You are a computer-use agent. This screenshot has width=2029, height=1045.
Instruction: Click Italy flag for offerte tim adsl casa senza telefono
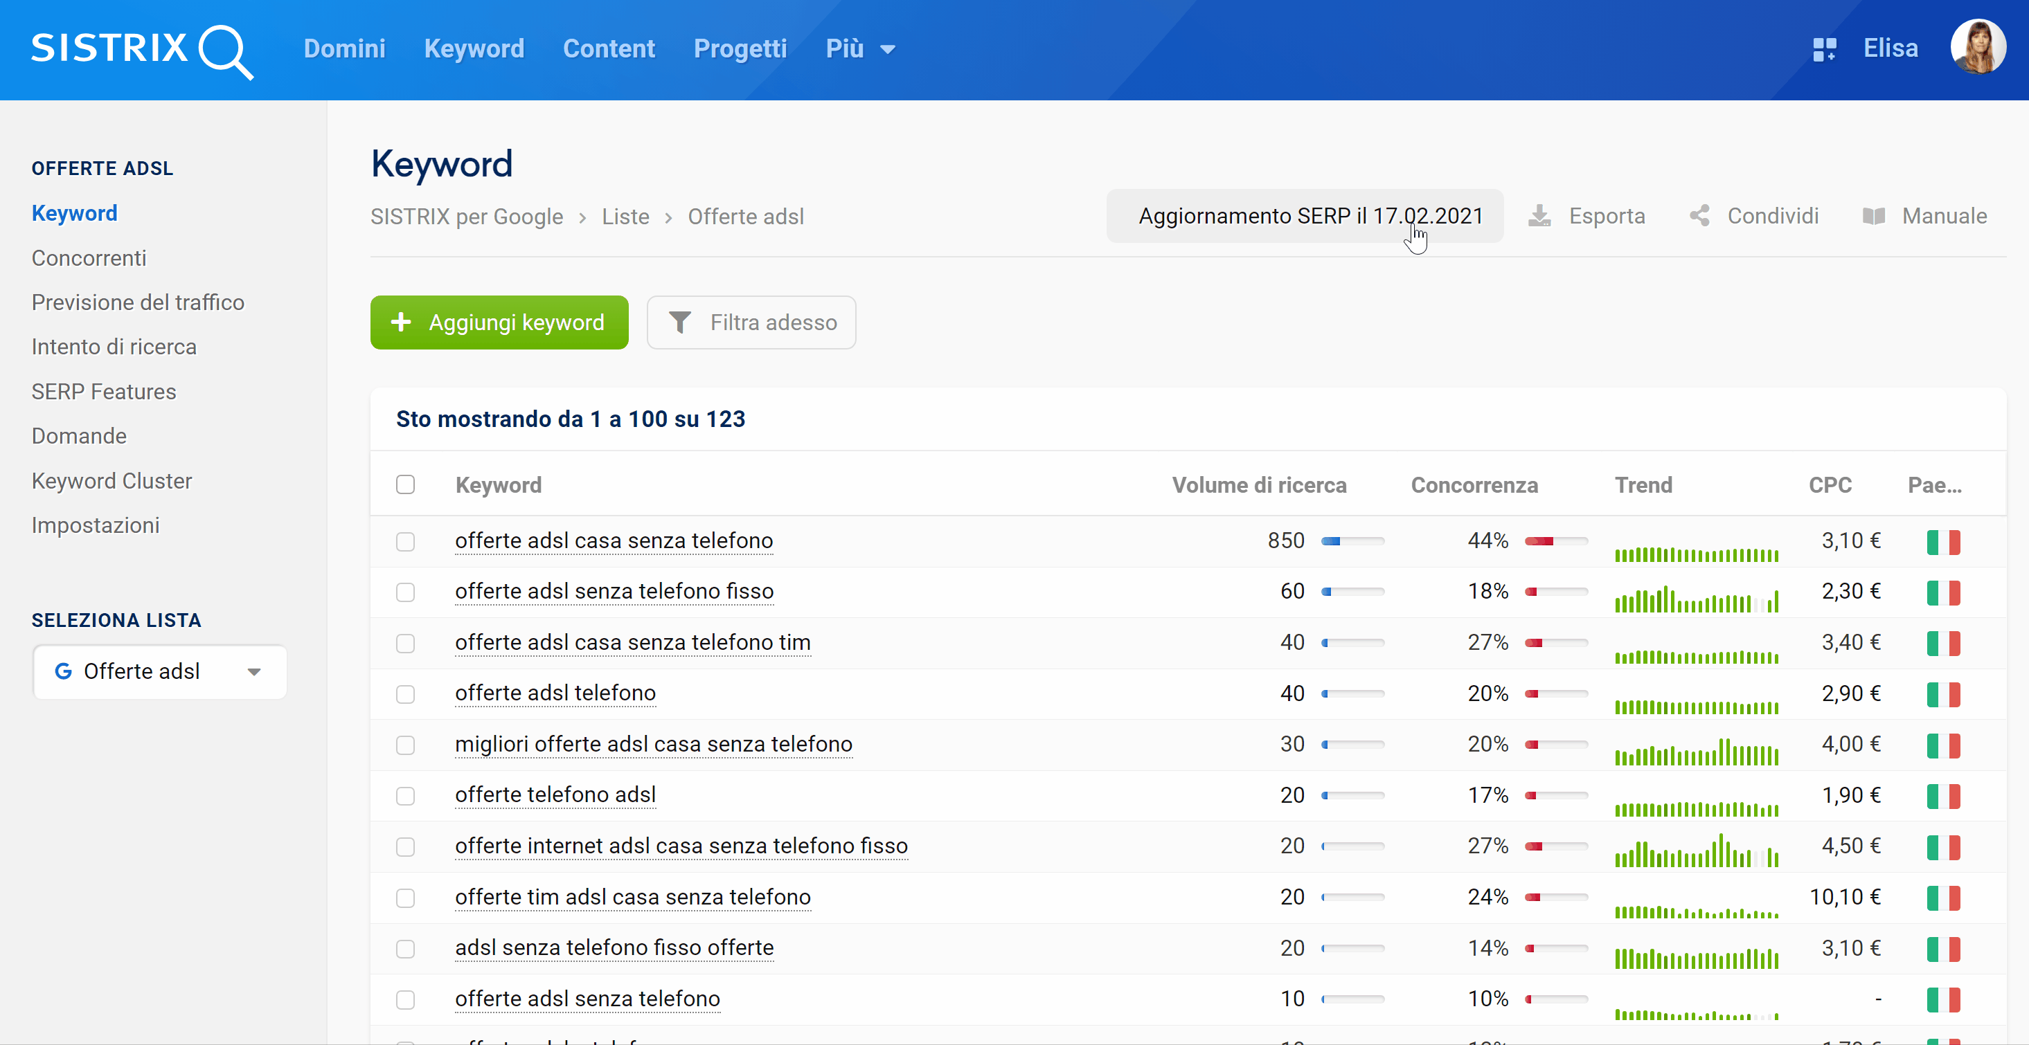coord(1943,898)
